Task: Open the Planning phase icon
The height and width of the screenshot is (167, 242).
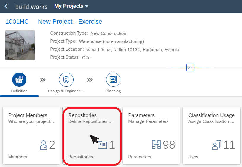Action: (113, 80)
